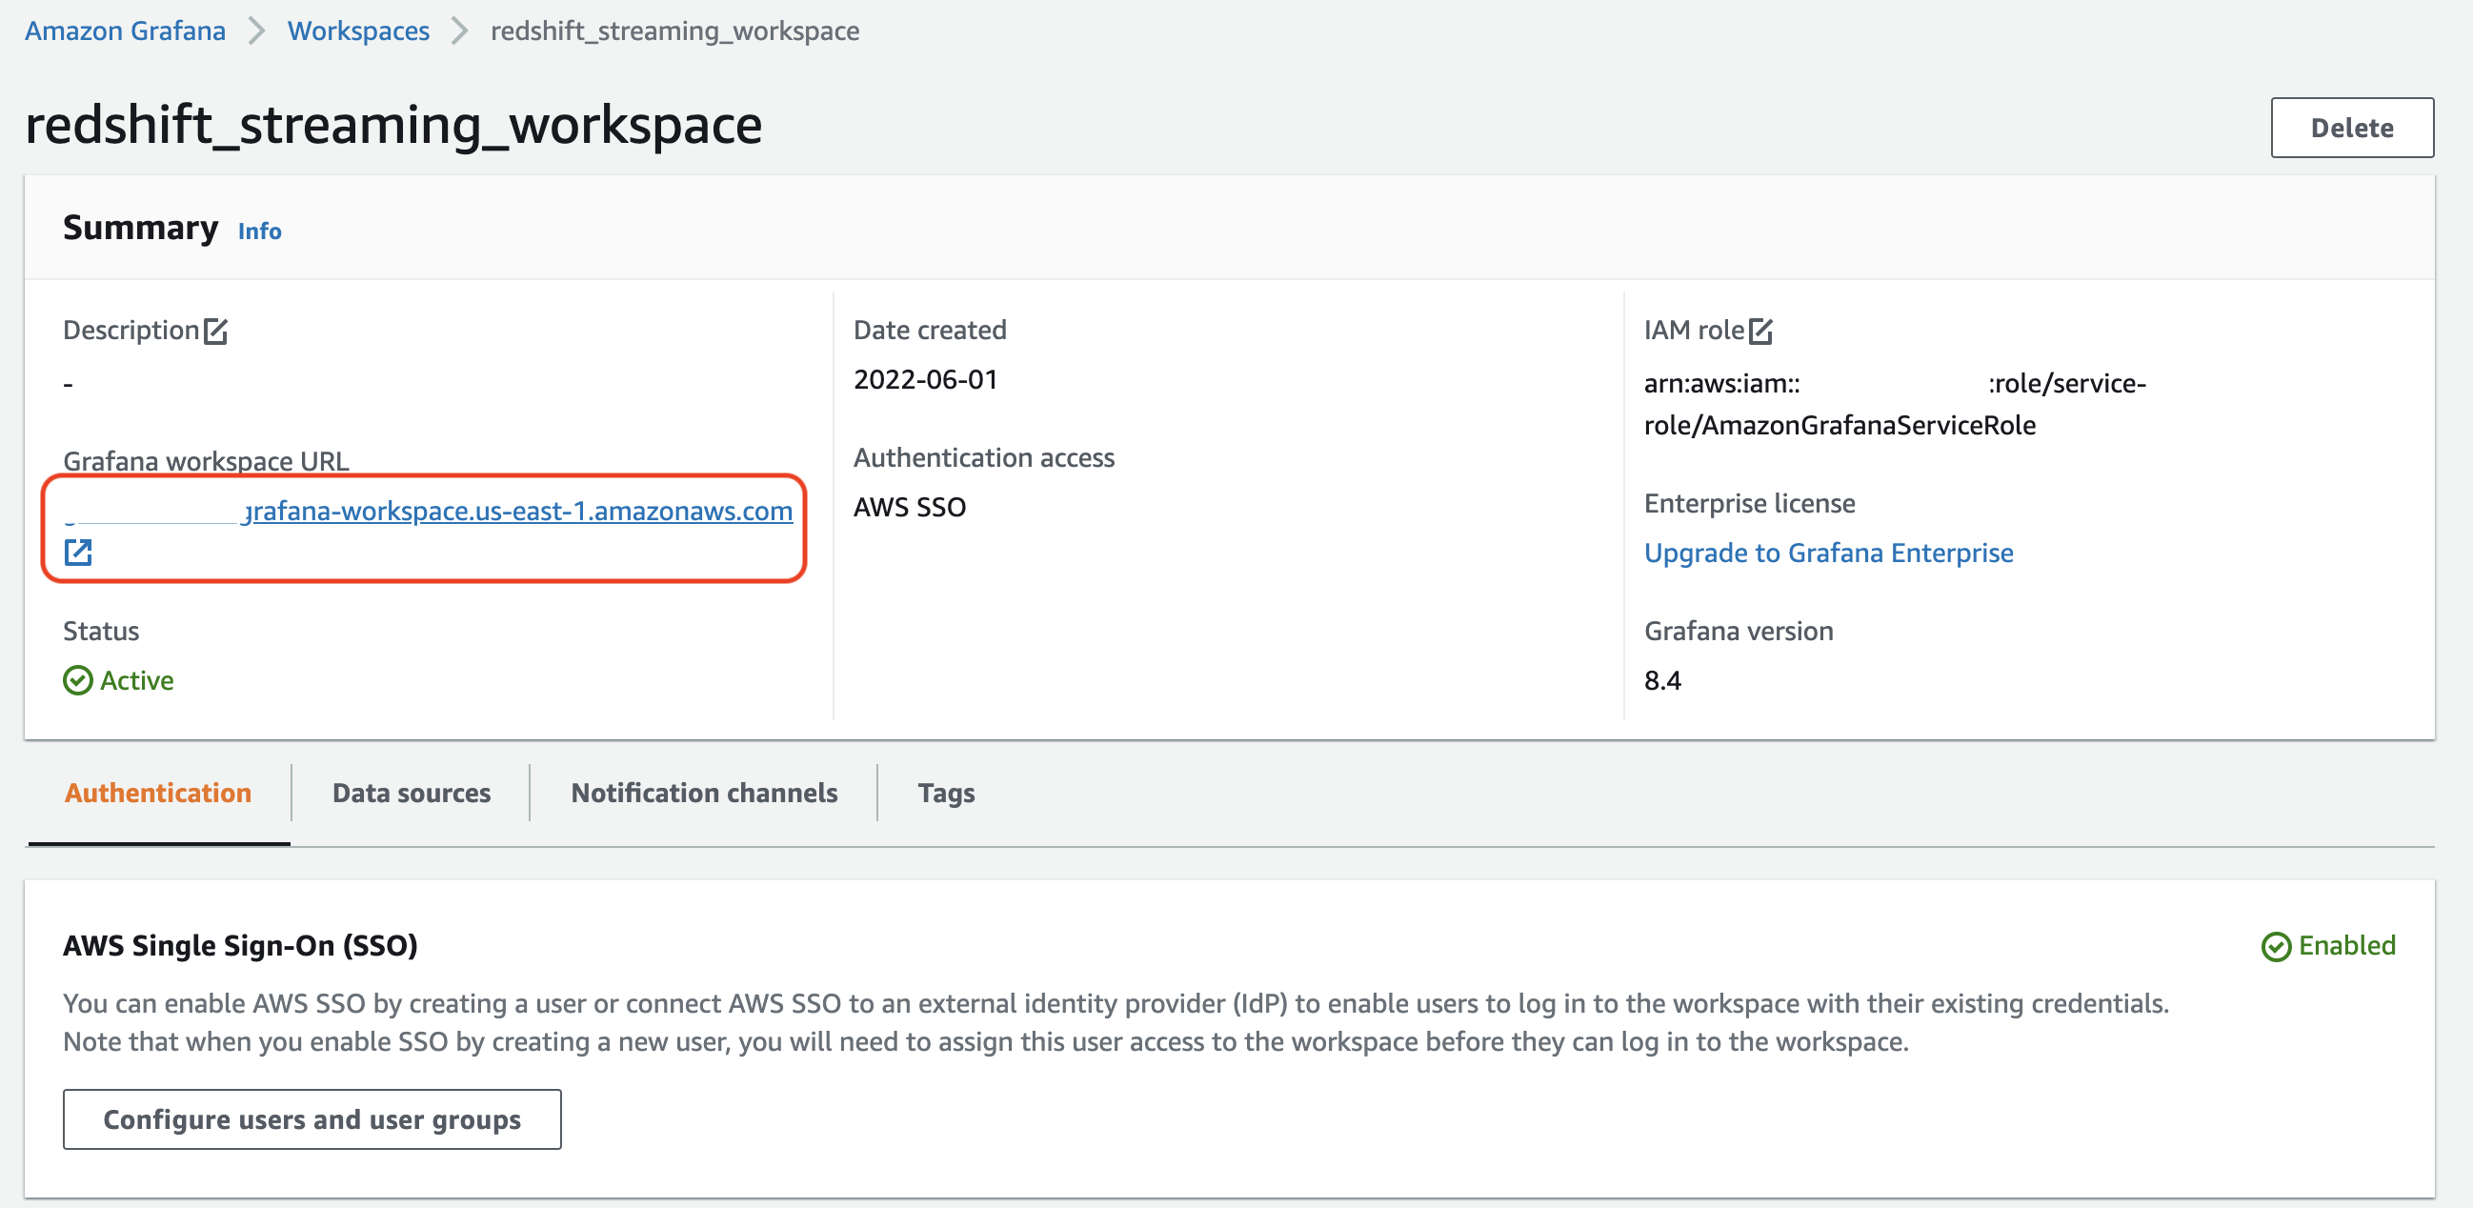
Task: Select the Authentication tab
Action: 158,793
